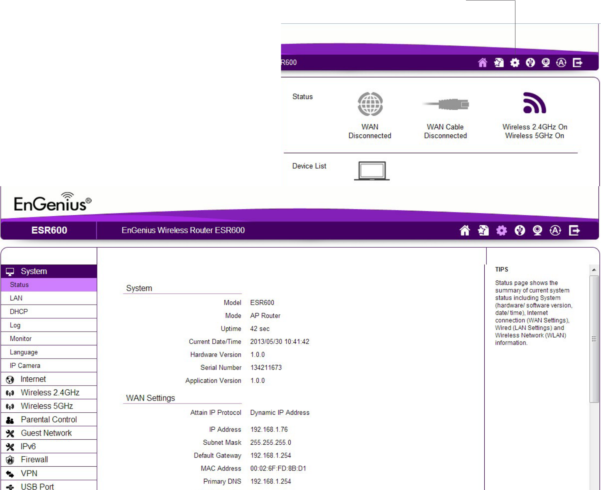Click the Home icon beside the EnGenius Wireless Router title
This screenshot has width=601, height=490.
click(465, 230)
